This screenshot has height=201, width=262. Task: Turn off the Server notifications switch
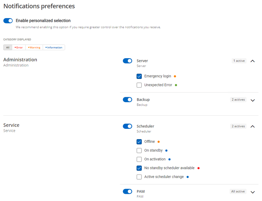tap(127, 61)
